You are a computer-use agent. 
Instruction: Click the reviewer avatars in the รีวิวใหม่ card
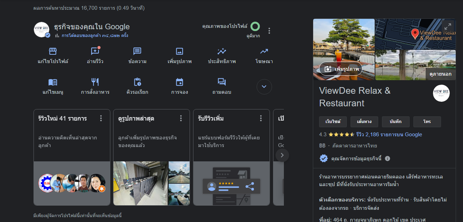[x=72, y=183]
